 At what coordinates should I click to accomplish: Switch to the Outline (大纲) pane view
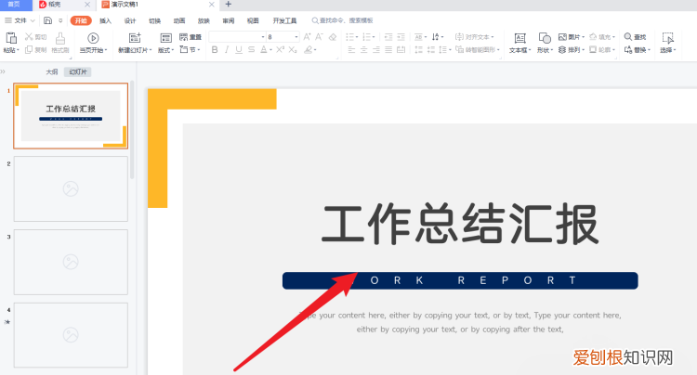tap(52, 71)
